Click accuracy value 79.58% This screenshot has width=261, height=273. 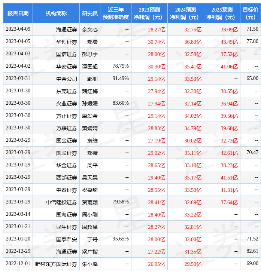point(121,202)
